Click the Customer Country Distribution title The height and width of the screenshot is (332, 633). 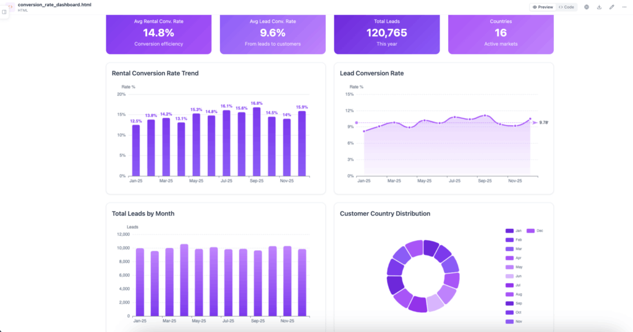[x=384, y=214]
